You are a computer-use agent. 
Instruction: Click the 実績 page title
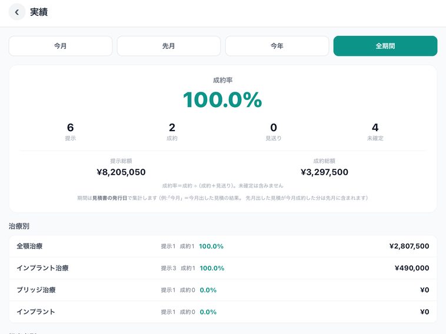(x=39, y=12)
